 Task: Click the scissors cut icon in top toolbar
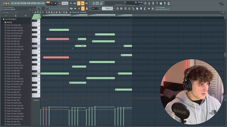[x=149, y=3]
